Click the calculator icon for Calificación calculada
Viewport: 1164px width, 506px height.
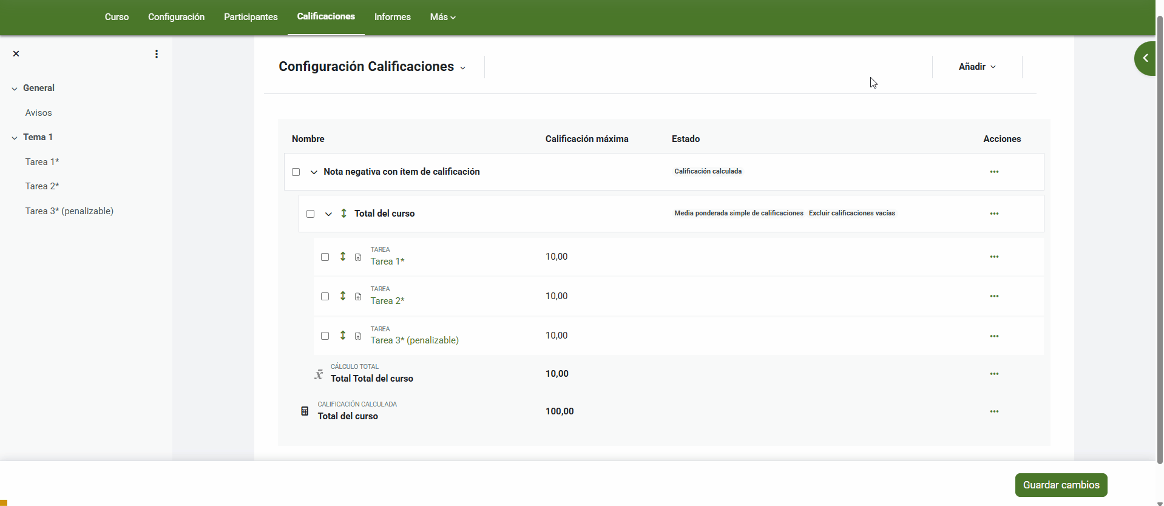tap(305, 411)
